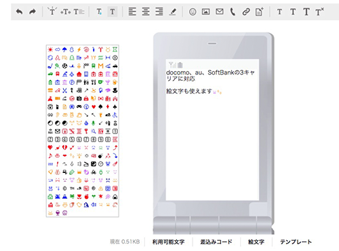Insert the broken heart emoji

click(x=64, y=148)
